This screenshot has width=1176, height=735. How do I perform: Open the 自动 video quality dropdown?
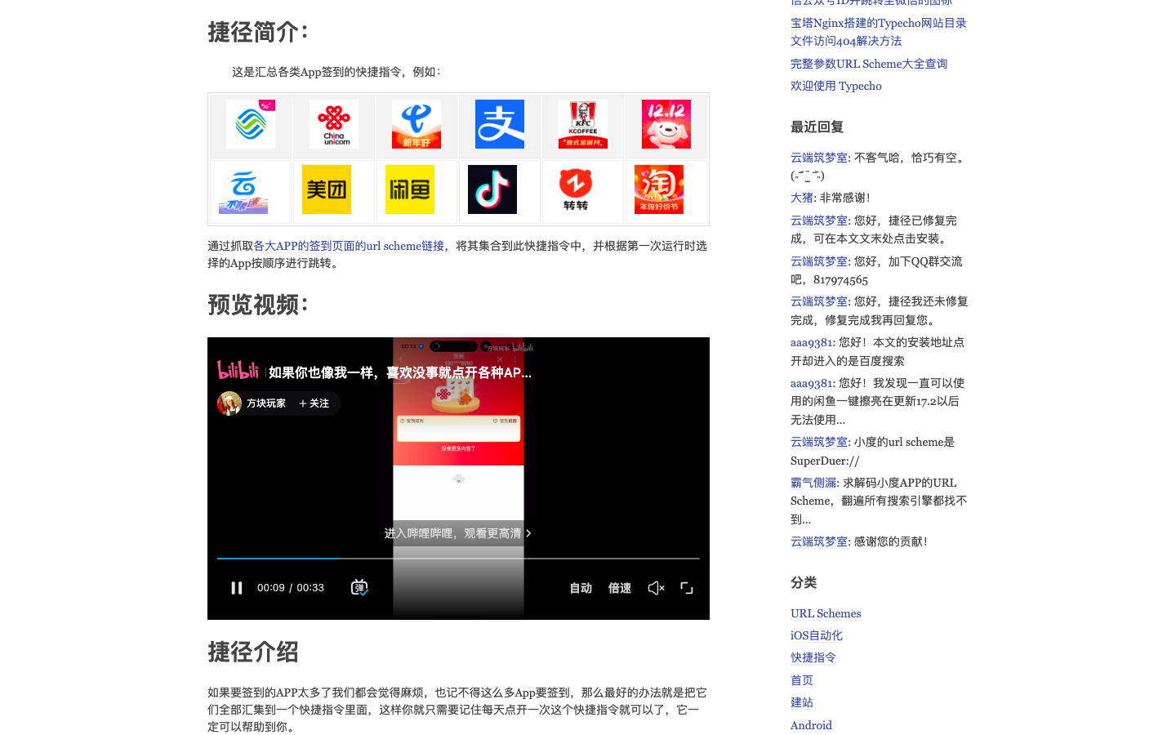tap(581, 587)
